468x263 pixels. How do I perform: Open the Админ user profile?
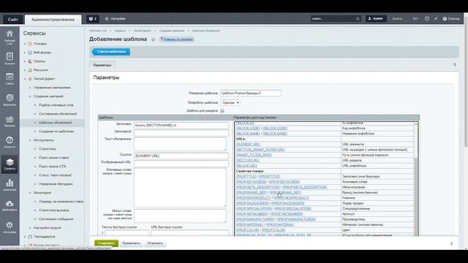(x=376, y=19)
